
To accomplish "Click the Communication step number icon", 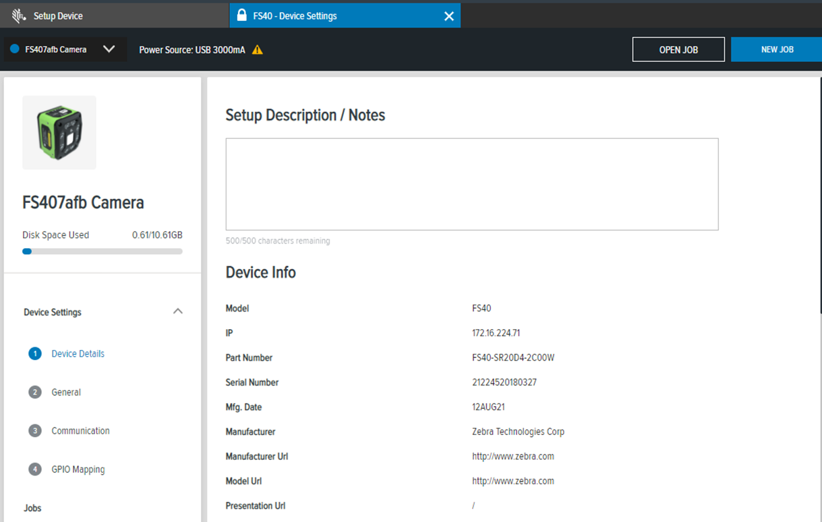I will (x=34, y=430).
